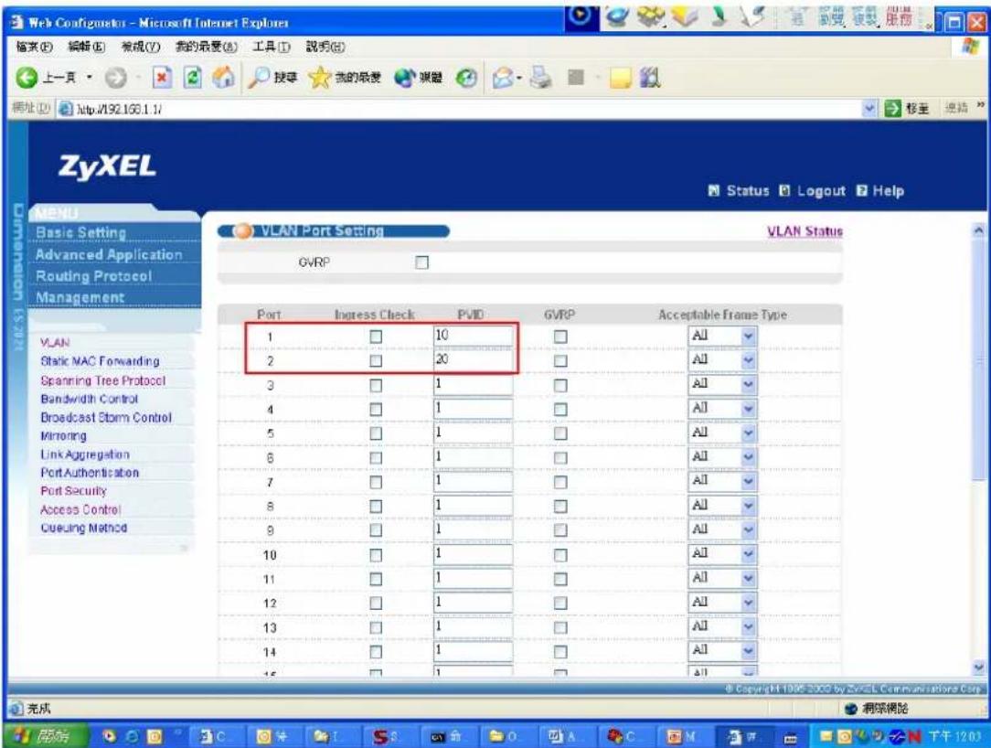Open Spanning Tree Protocol page
The height and width of the screenshot is (748, 991).
click(x=103, y=380)
